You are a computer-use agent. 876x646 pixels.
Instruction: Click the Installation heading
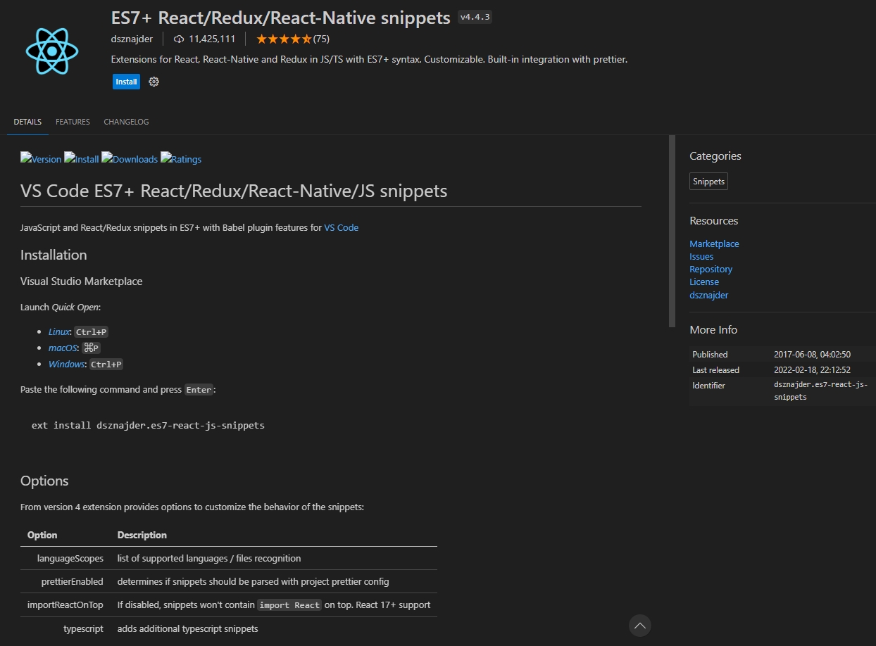(54, 255)
